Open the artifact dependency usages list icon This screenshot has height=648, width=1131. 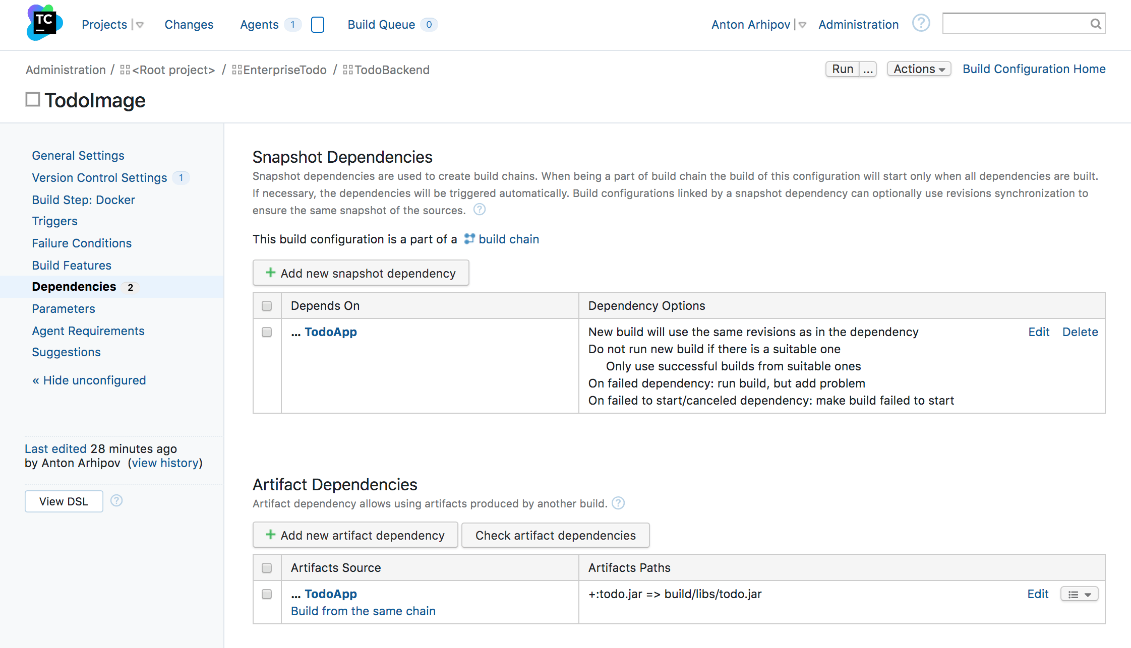1080,594
